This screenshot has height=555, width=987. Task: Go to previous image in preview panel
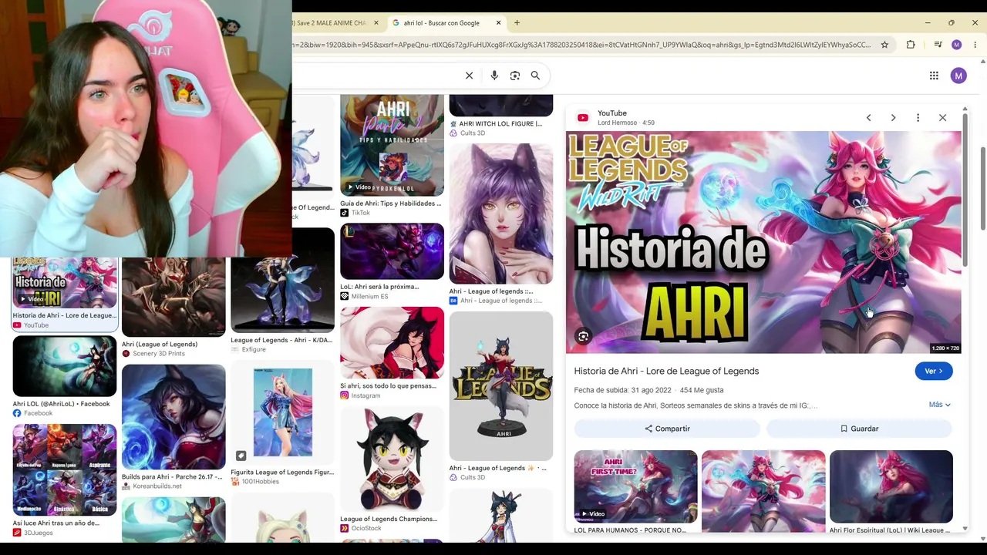click(x=868, y=118)
